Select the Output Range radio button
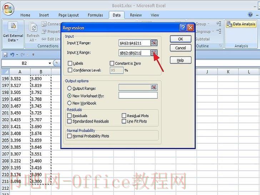The width and height of the screenshot is (260, 195). coord(69,88)
